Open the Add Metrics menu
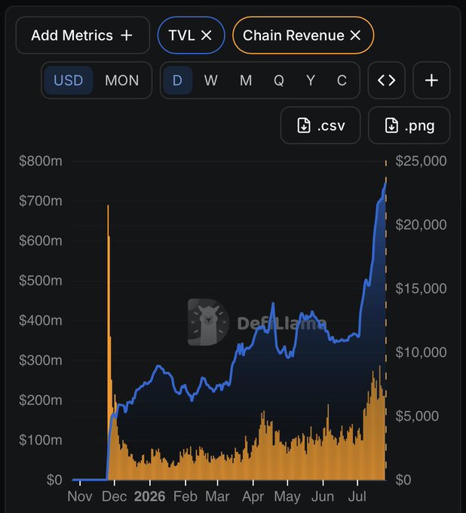This screenshot has height=513, width=466. click(82, 35)
